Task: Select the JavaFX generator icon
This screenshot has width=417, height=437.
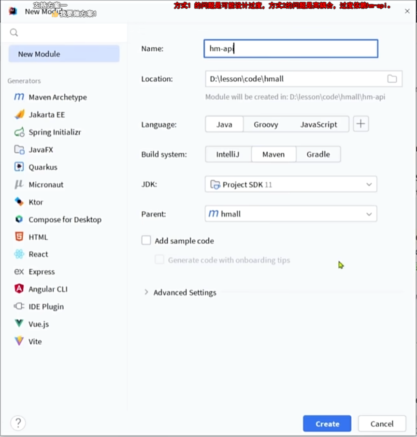Action: [x=19, y=149]
